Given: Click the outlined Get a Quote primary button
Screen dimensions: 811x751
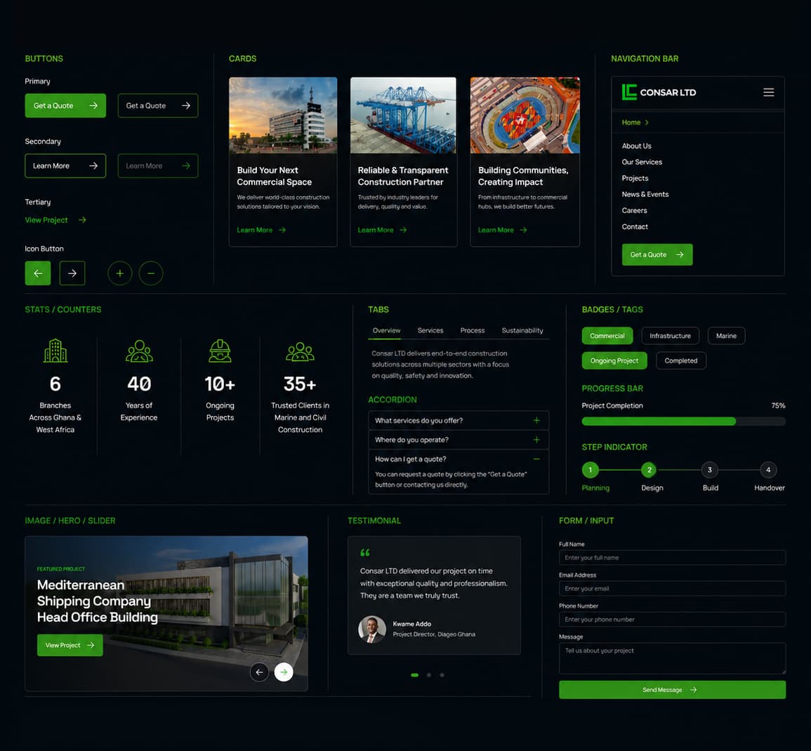Looking at the screenshot, I should pos(158,105).
